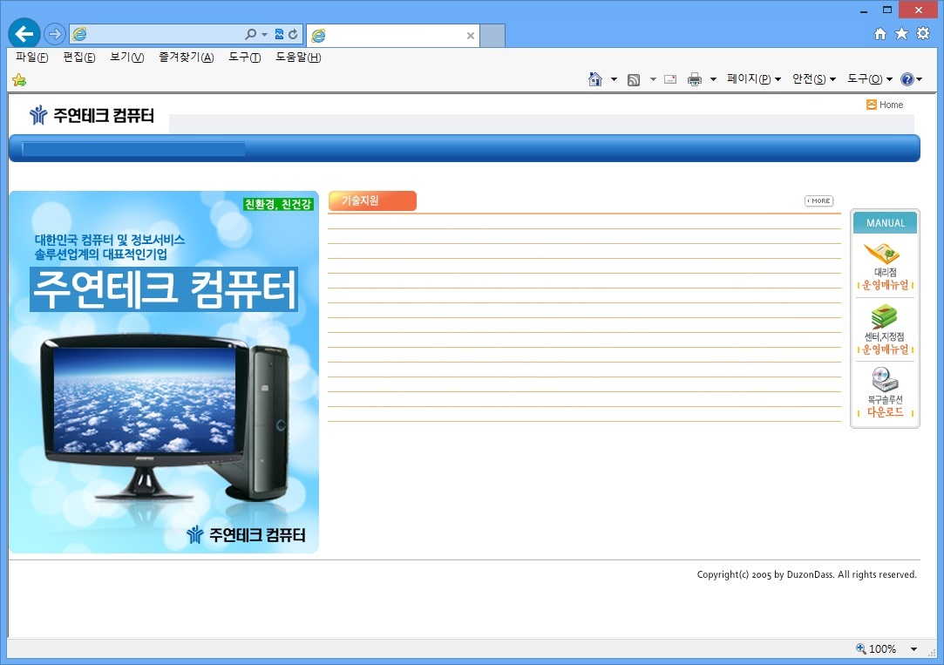Click the Forward navigation arrow
This screenshot has height=665, width=944.
click(55, 34)
